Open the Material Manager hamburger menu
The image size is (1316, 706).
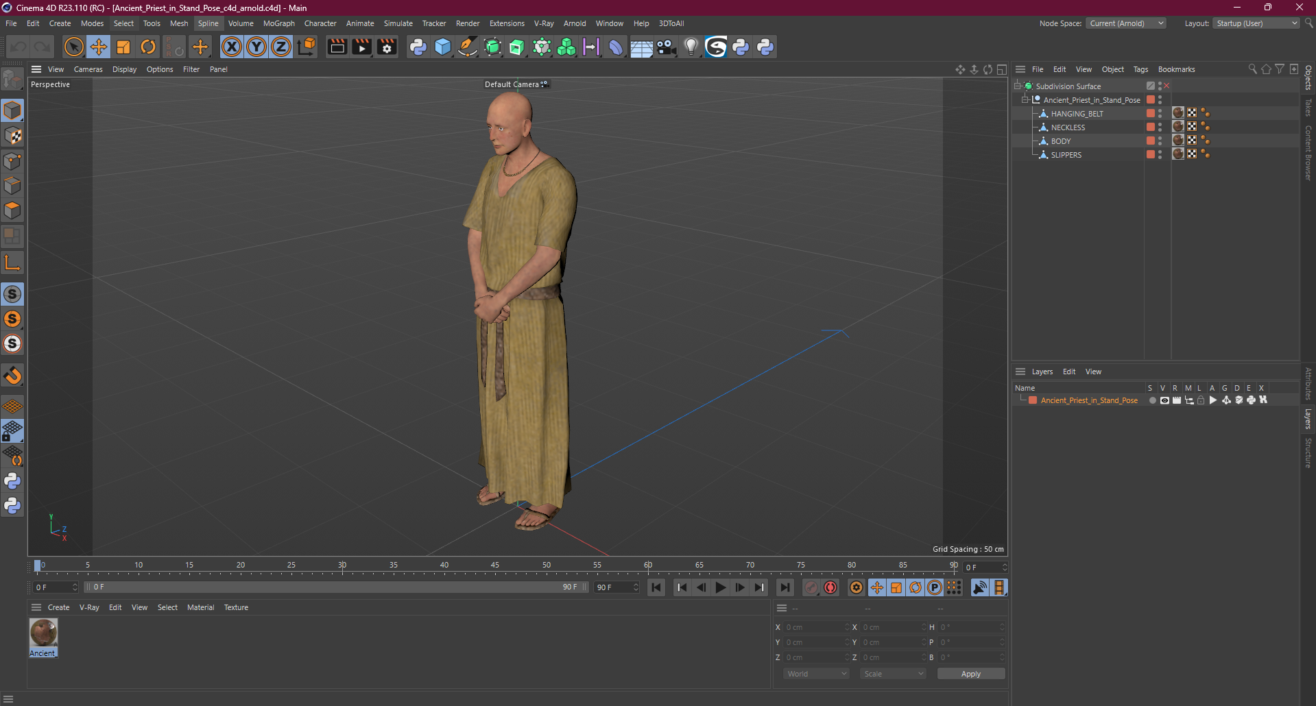(x=36, y=607)
